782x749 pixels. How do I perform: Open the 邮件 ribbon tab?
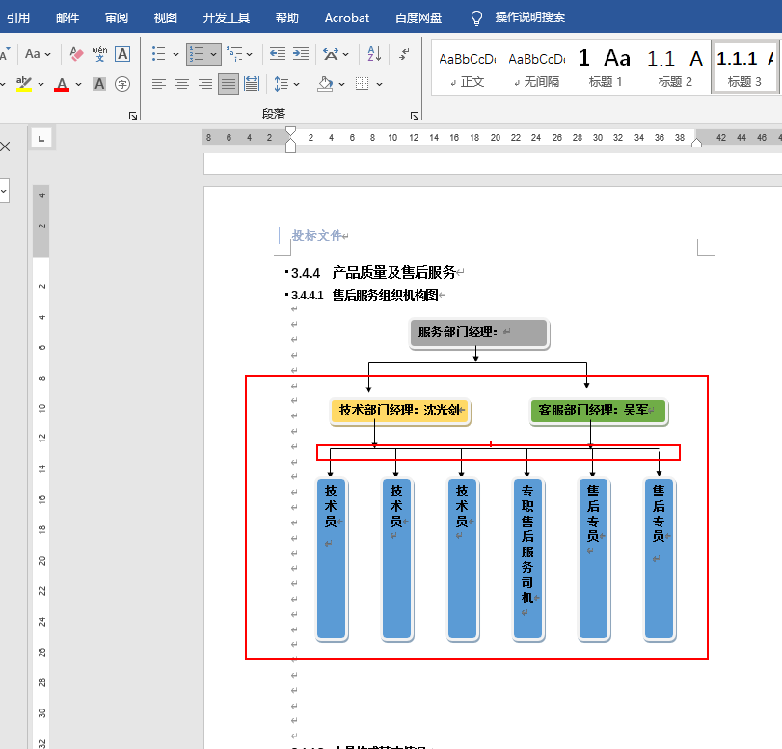point(67,18)
